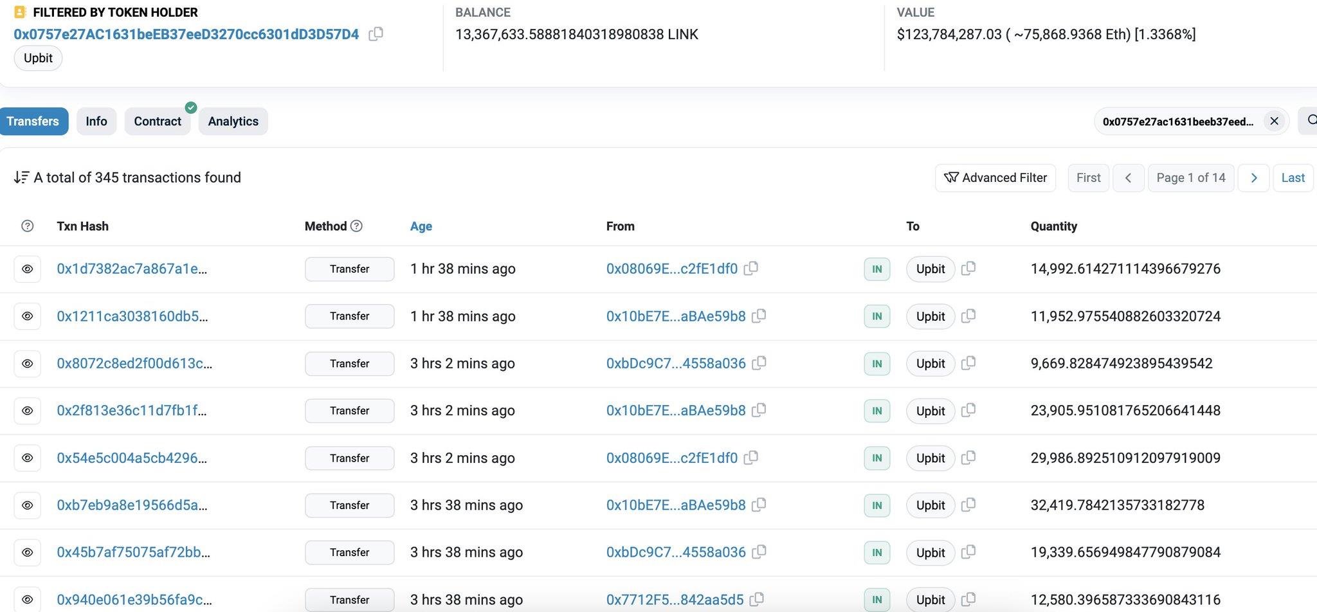
Task: Click balance 13,367,633.58881840318980838 LINK
Action: [577, 34]
